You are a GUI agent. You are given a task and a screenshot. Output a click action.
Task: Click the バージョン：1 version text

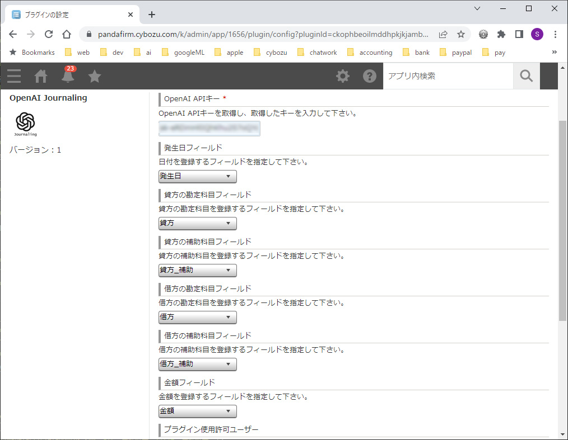click(x=35, y=150)
